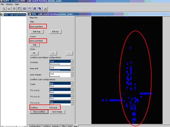Zoom in with the plus button

[53, 53]
